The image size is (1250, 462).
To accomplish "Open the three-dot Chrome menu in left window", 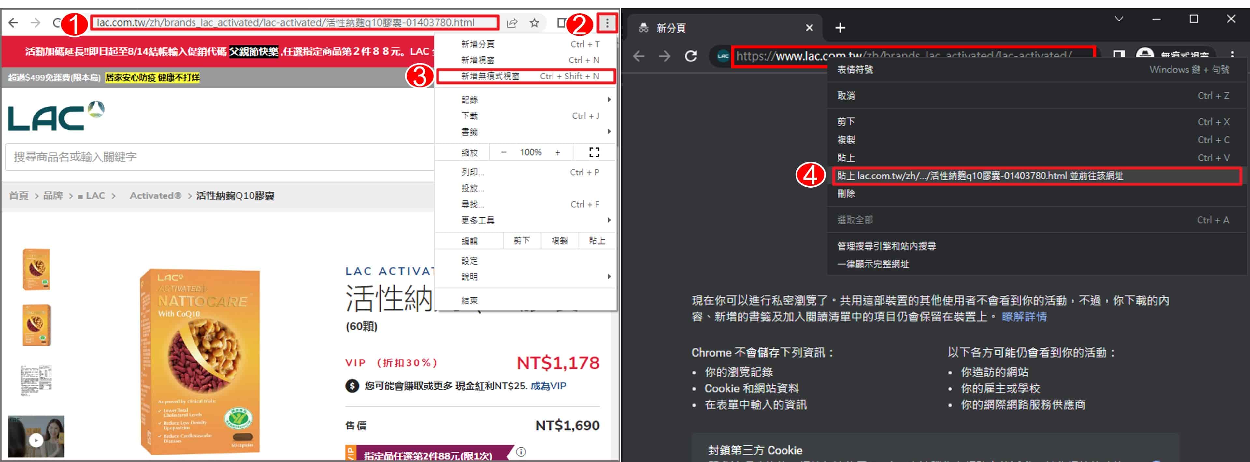I will point(607,23).
